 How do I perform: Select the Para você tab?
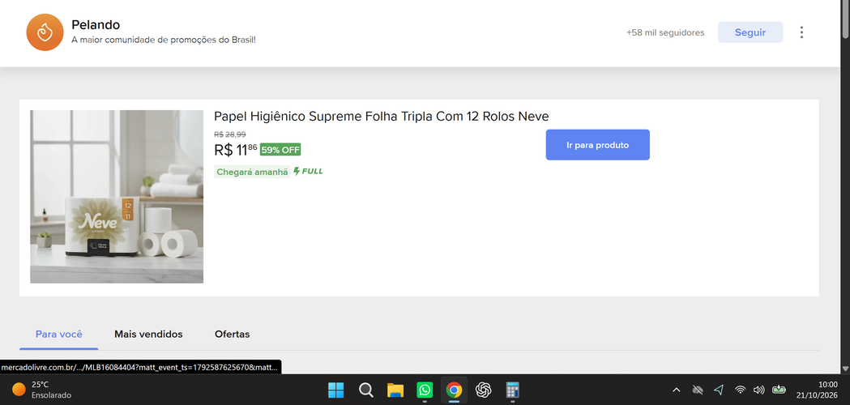pyautogui.click(x=58, y=334)
